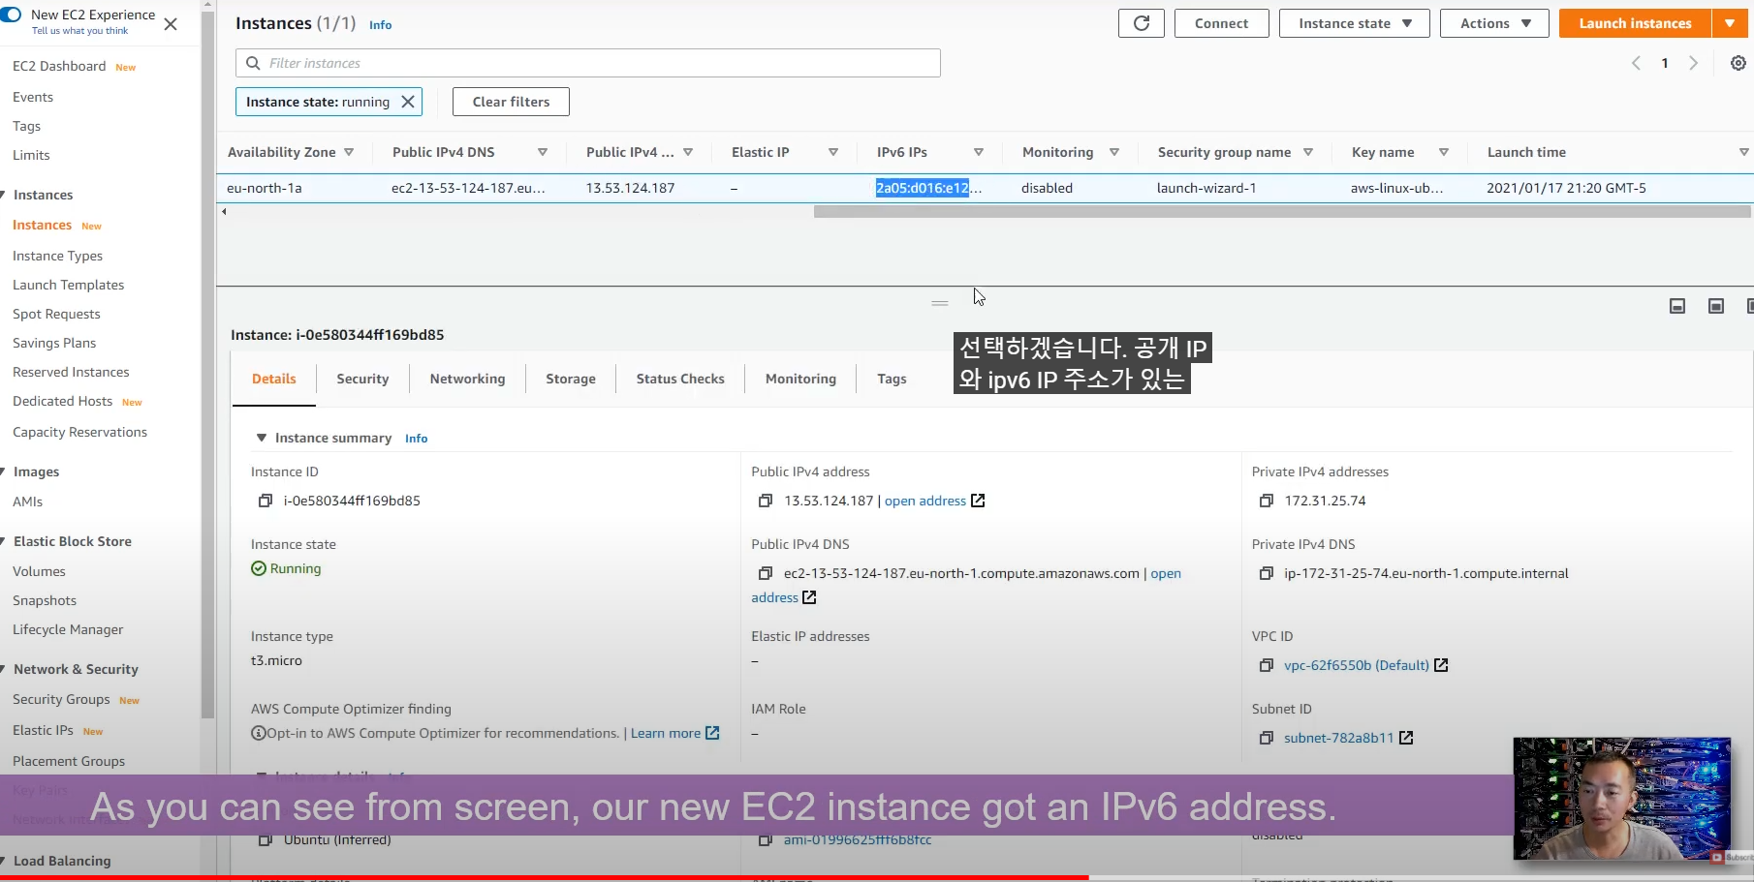
Task: Sort by Public IPv4 DNS column
Action: [x=543, y=152]
